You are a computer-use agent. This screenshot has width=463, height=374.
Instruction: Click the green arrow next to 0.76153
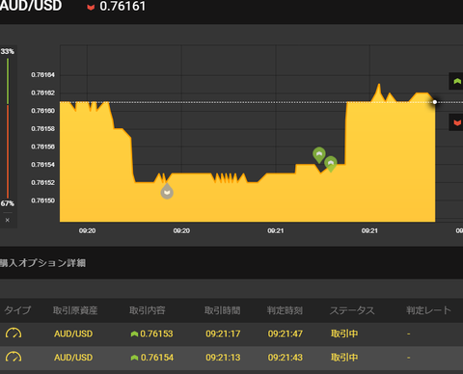134,334
